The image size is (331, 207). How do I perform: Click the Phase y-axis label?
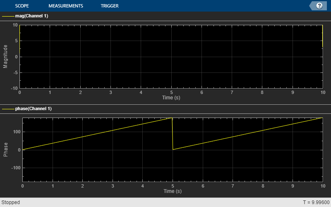coord(5,149)
